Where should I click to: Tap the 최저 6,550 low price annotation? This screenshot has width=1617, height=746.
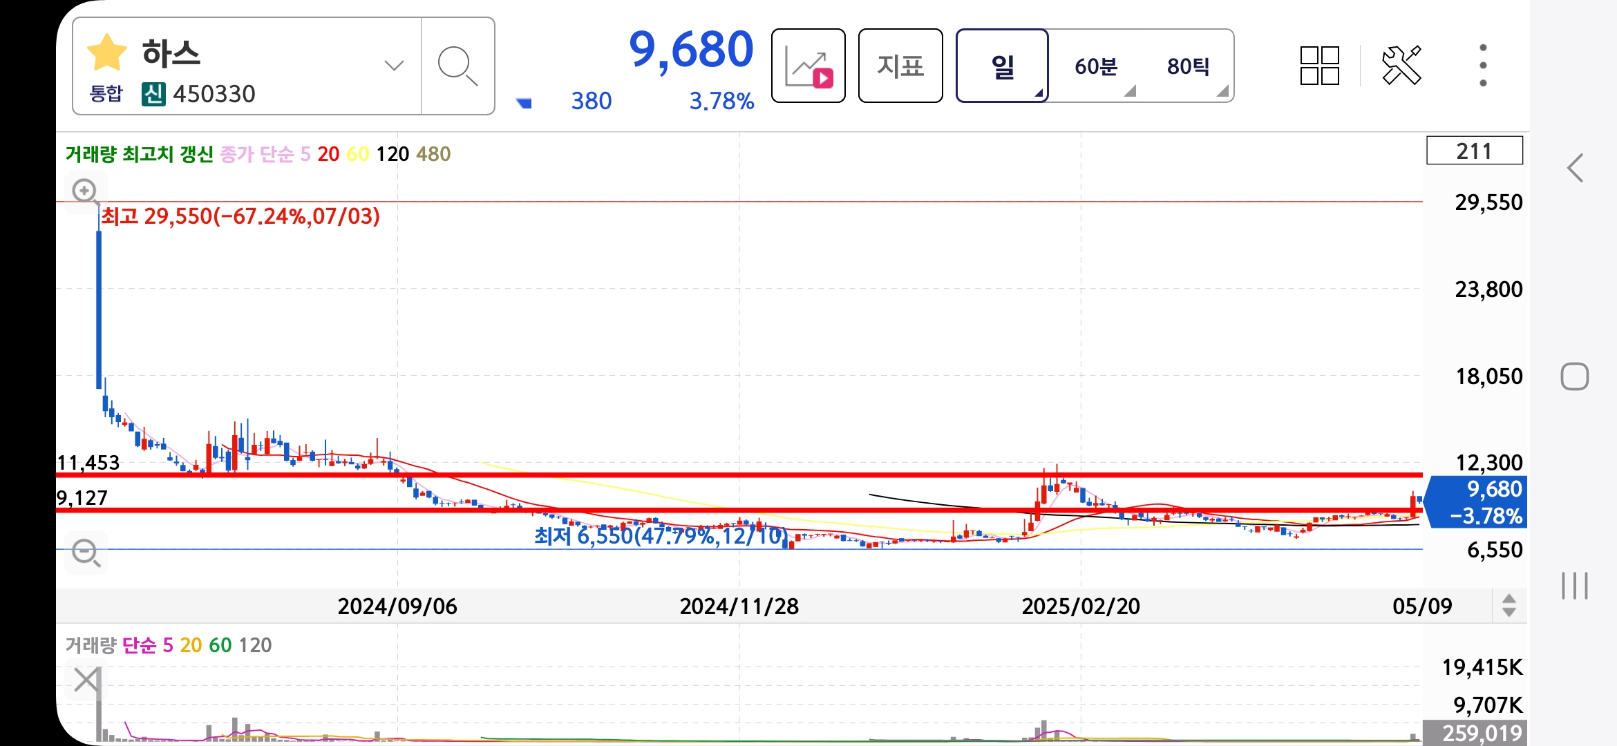660,536
